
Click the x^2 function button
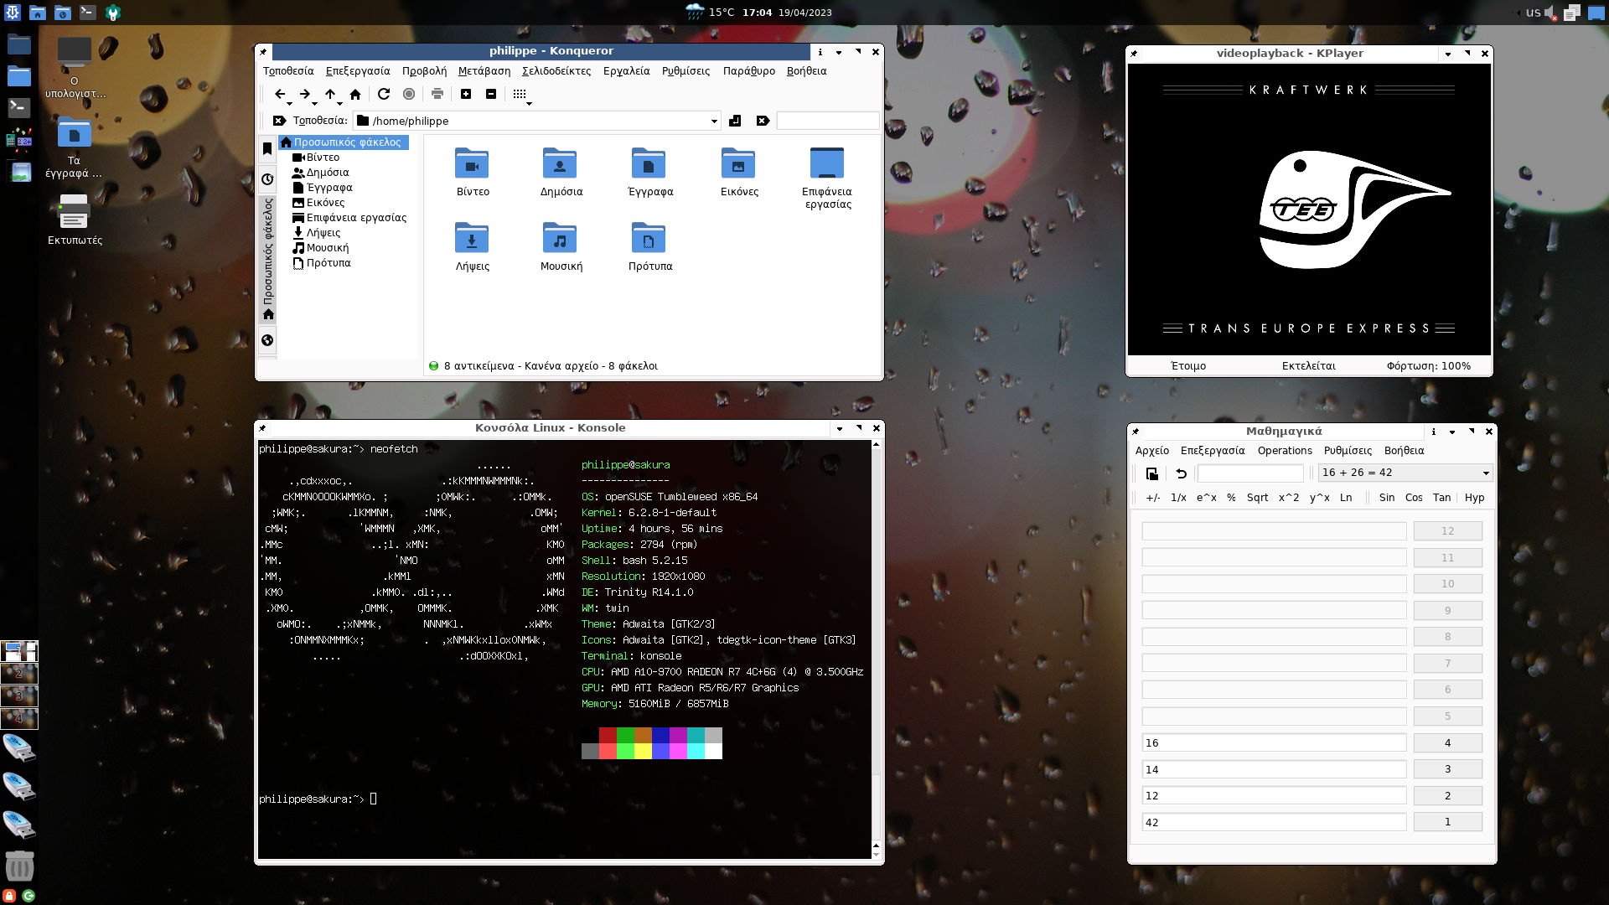point(1289,498)
